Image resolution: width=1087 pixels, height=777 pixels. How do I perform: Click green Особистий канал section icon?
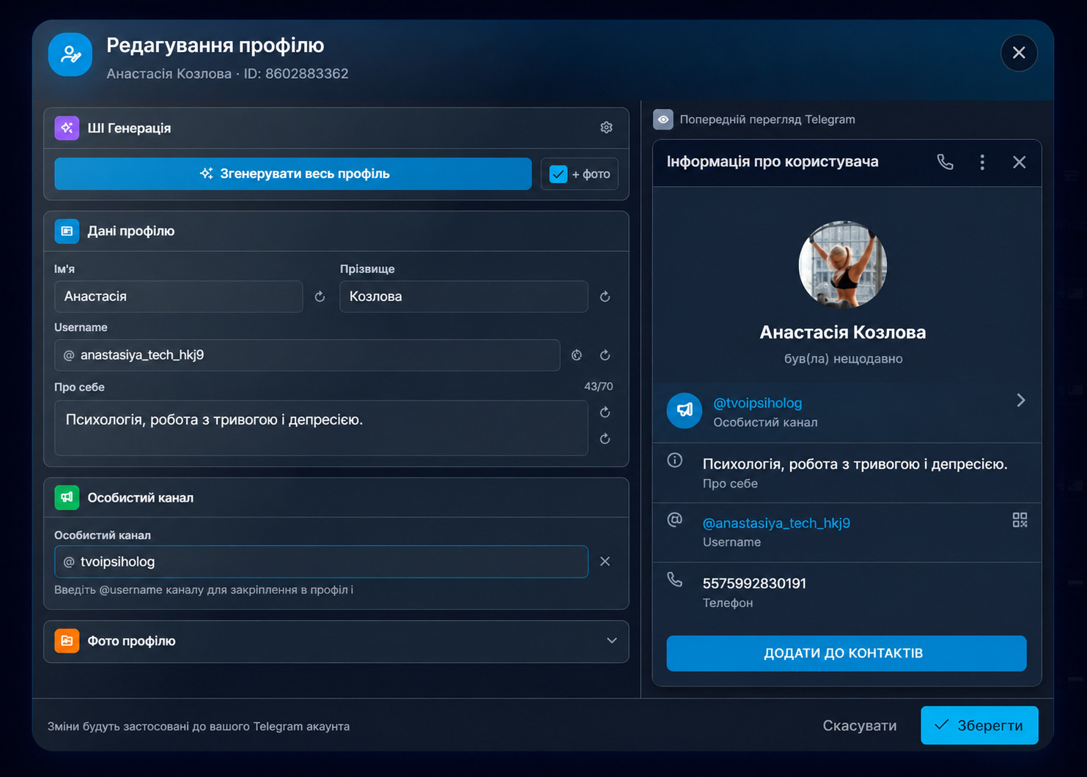pyautogui.click(x=67, y=497)
